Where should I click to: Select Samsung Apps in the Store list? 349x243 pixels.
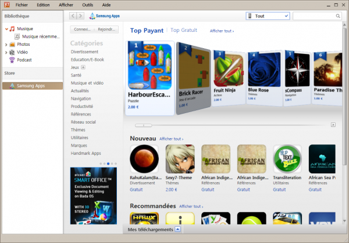click(x=31, y=86)
